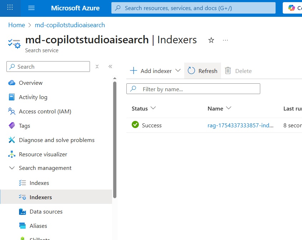Collapse the sidebar menu with double chevron
The image size is (302, 240).
coord(110,67)
